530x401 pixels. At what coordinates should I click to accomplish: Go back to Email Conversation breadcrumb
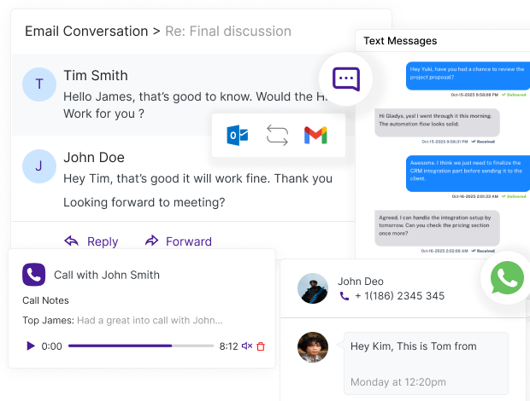(x=86, y=32)
